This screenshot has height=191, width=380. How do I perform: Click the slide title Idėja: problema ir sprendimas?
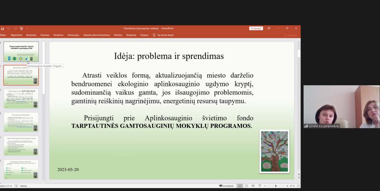[169, 56]
